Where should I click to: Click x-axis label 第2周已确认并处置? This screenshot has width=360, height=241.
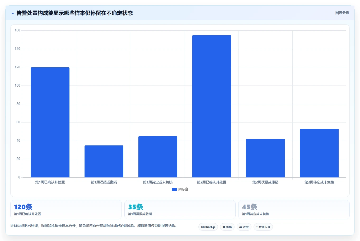coord(212,182)
